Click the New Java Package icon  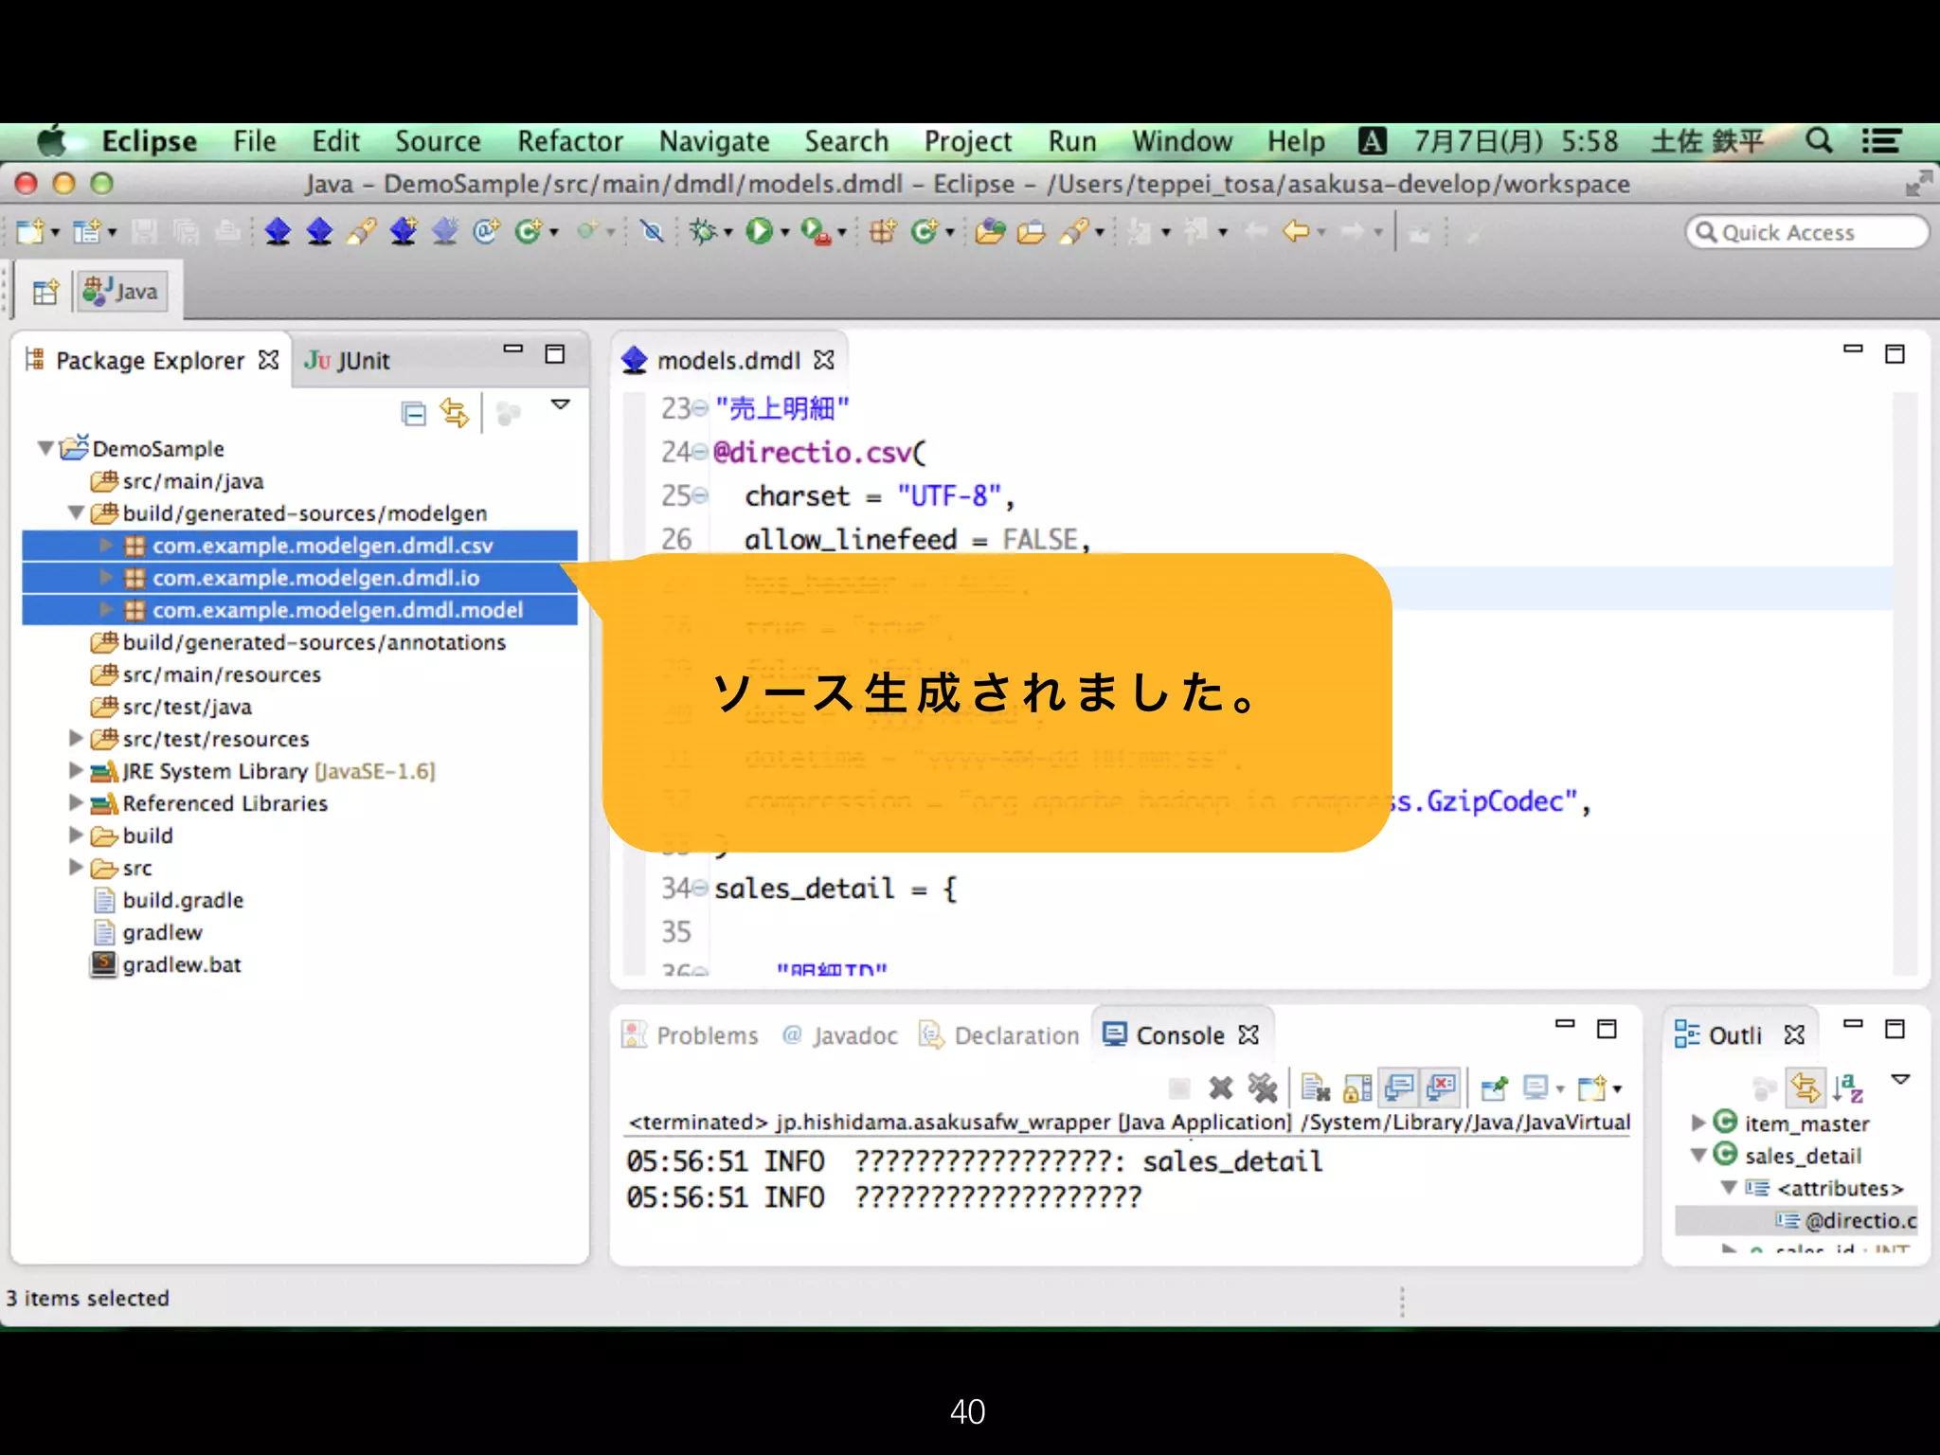pyautogui.click(x=882, y=231)
